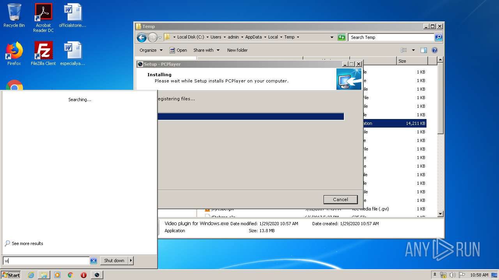Viewport: 499px width, 280px height.
Task: Open the especiallya Word document icon
Action: (x=73, y=54)
